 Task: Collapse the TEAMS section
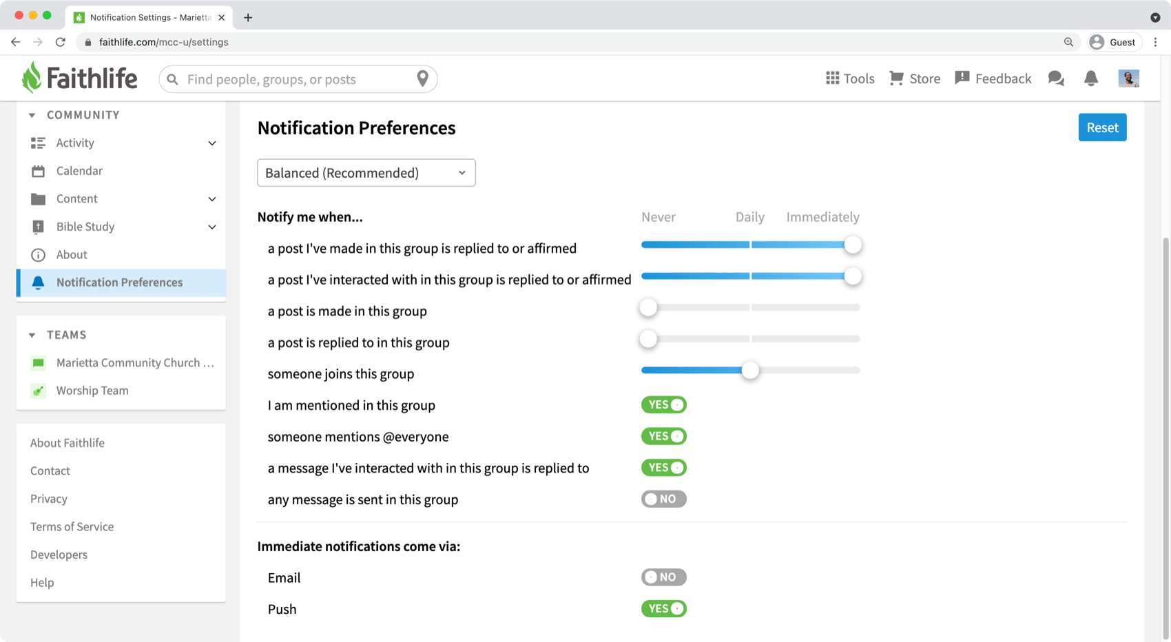32,335
